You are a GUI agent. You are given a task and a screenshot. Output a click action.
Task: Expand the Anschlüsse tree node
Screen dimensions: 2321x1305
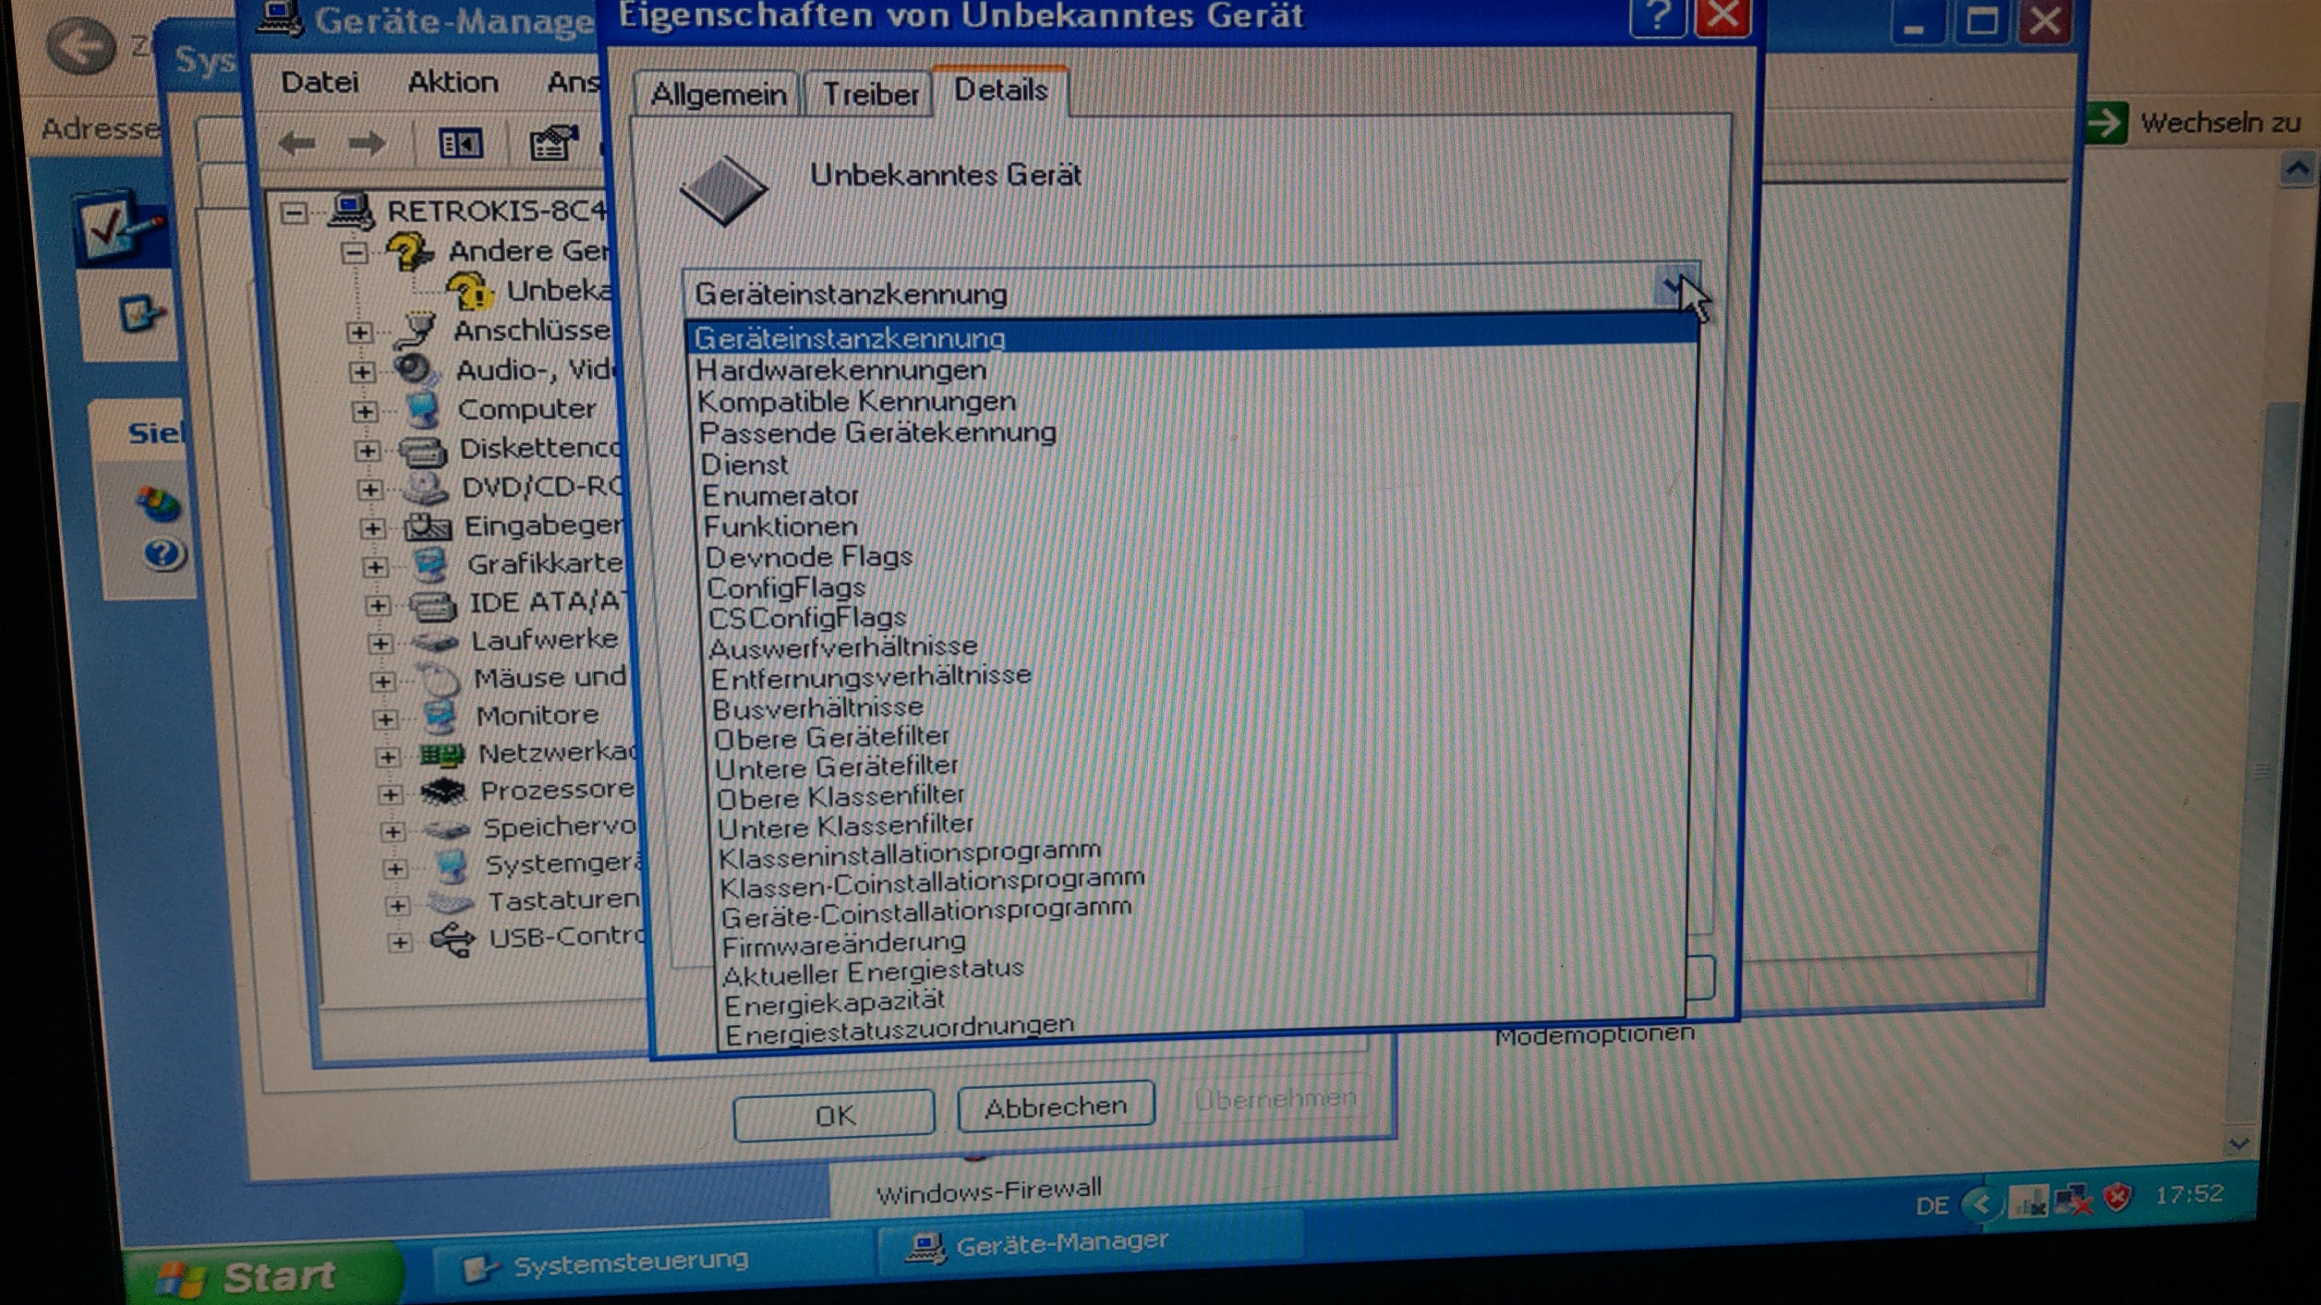click(x=360, y=332)
